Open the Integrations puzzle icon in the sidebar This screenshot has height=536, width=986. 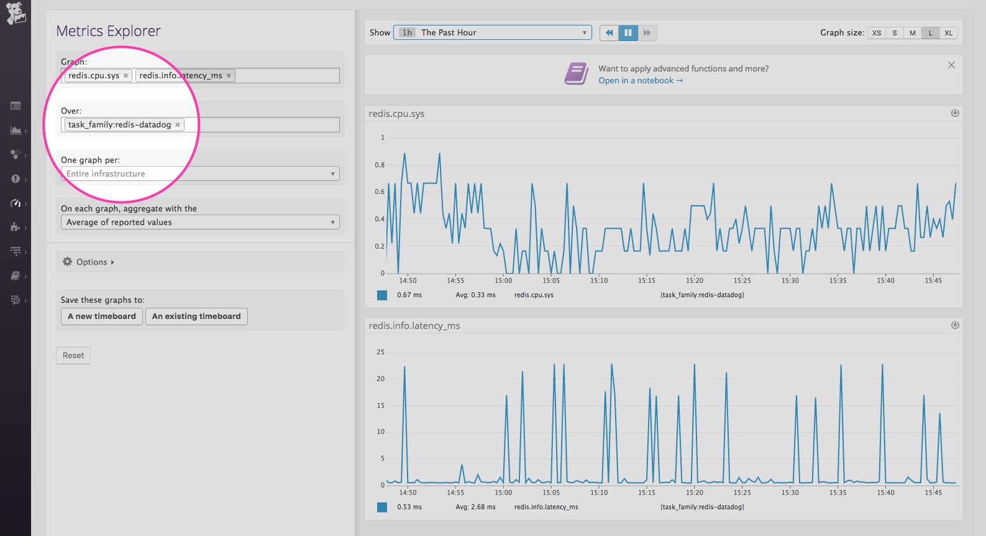tap(16, 227)
